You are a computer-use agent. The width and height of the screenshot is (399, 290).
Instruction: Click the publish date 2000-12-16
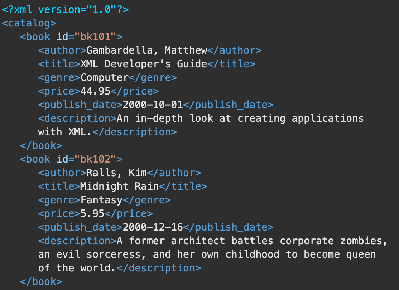pyautogui.click(x=153, y=227)
